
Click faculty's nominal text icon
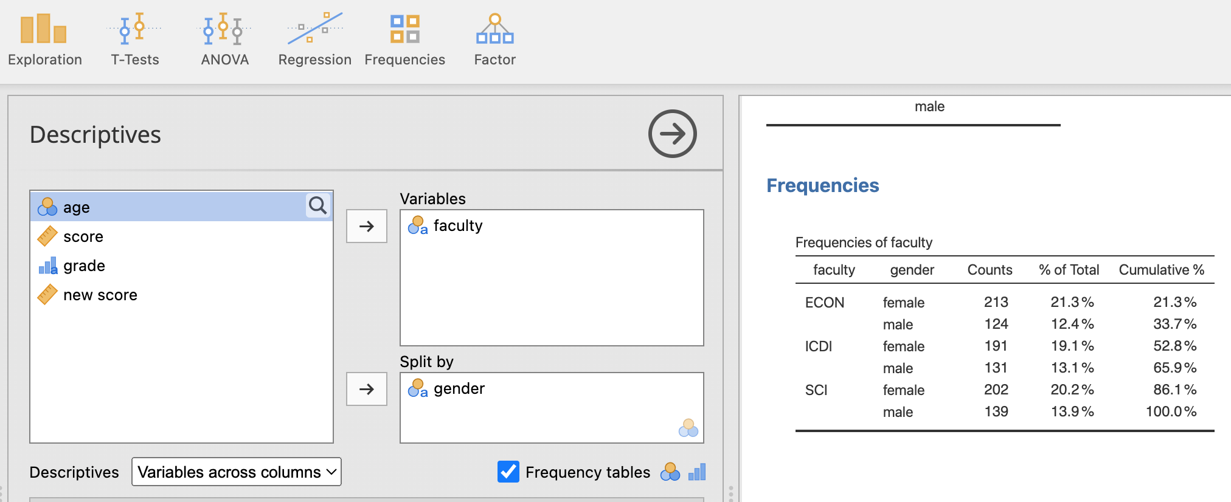pos(418,225)
